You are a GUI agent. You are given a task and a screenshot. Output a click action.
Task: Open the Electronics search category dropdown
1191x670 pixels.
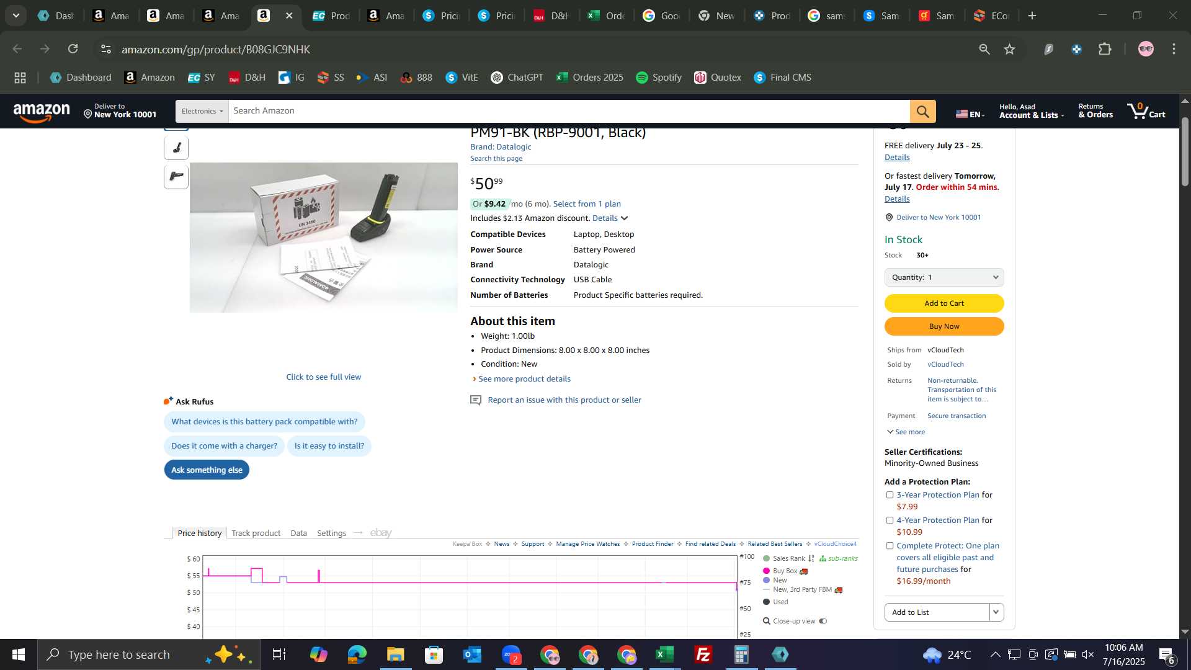pos(202,111)
